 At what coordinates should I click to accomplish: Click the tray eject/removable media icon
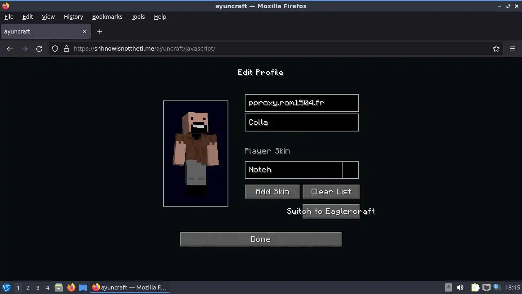pos(448,287)
